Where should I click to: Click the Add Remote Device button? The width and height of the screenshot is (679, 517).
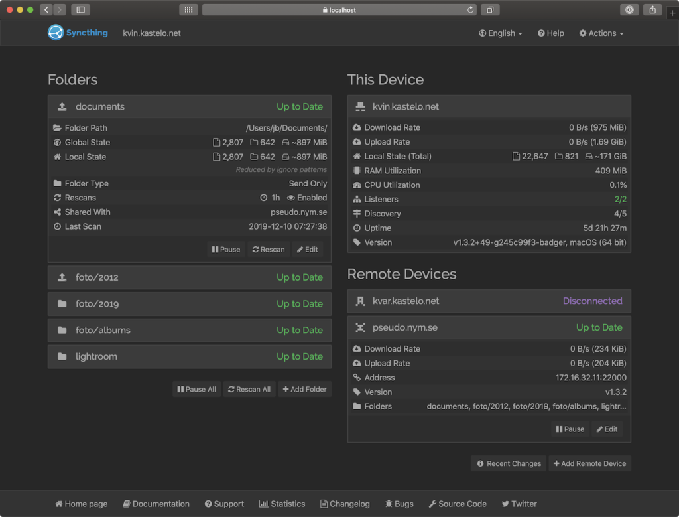(x=589, y=463)
